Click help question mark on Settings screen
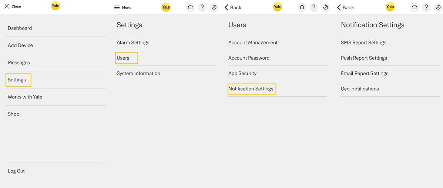Screen dimensions: 443x188 pyautogui.click(x=202, y=7)
